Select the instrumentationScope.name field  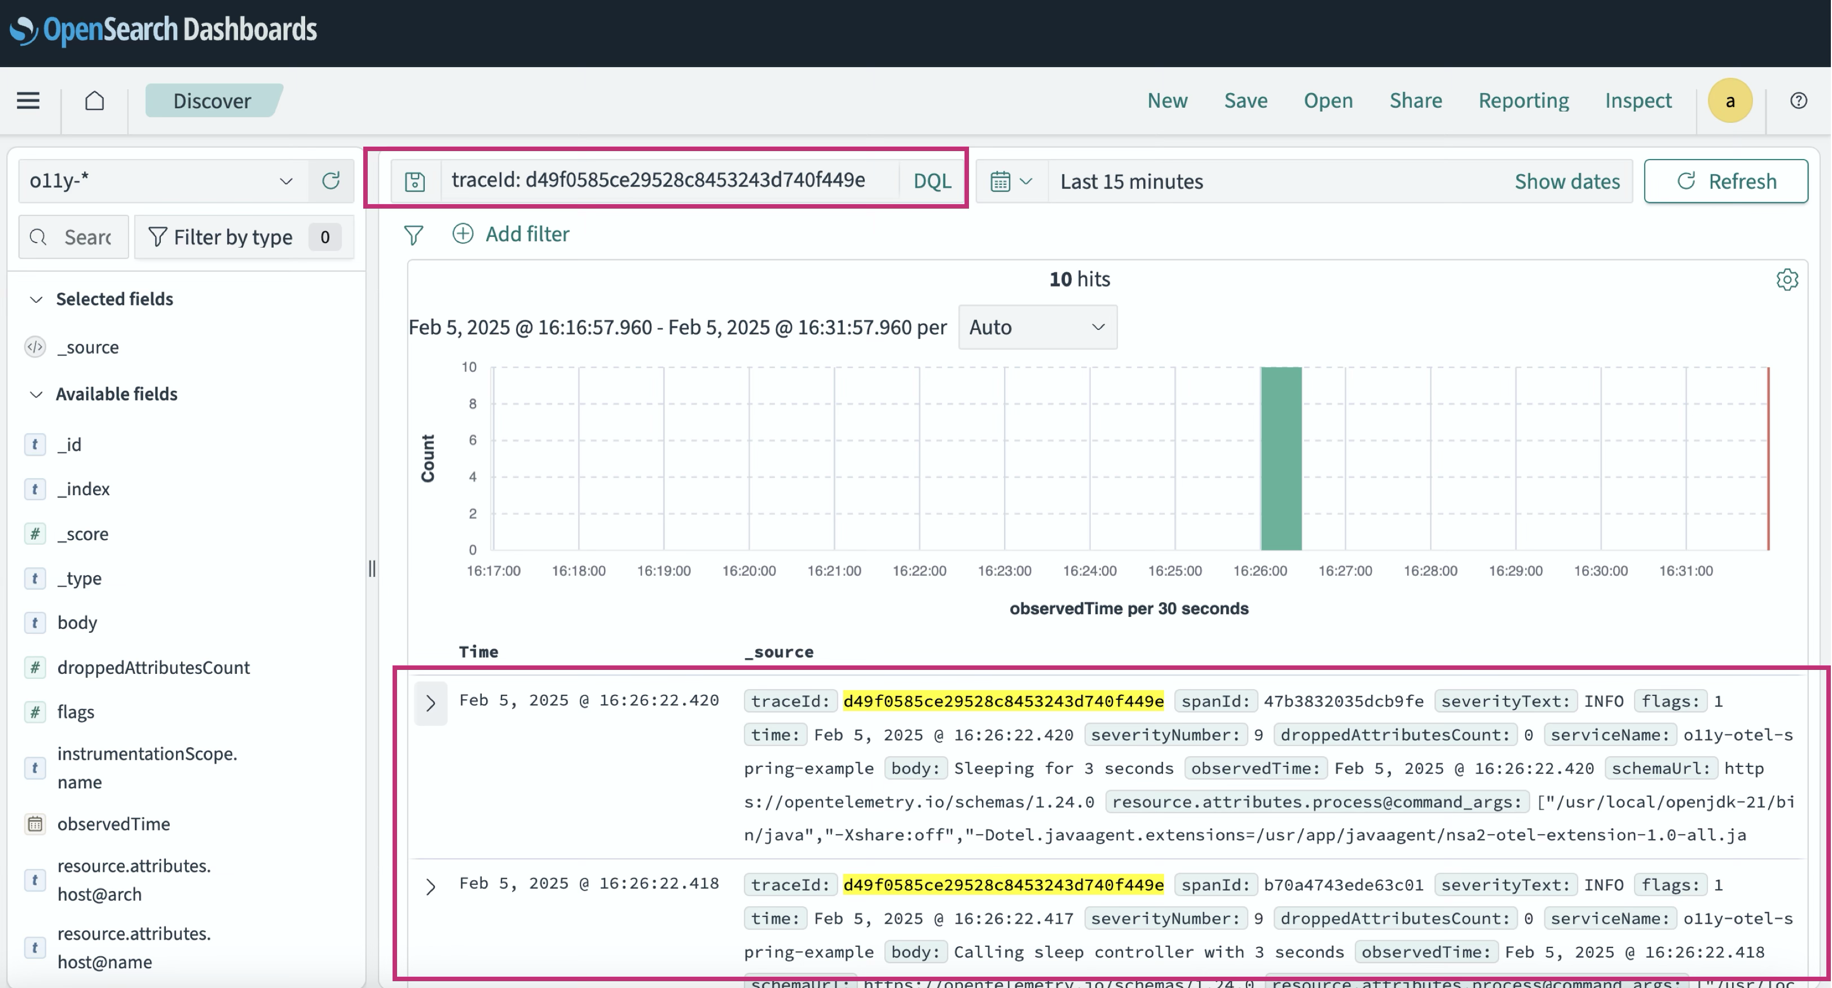pyautogui.click(x=147, y=768)
